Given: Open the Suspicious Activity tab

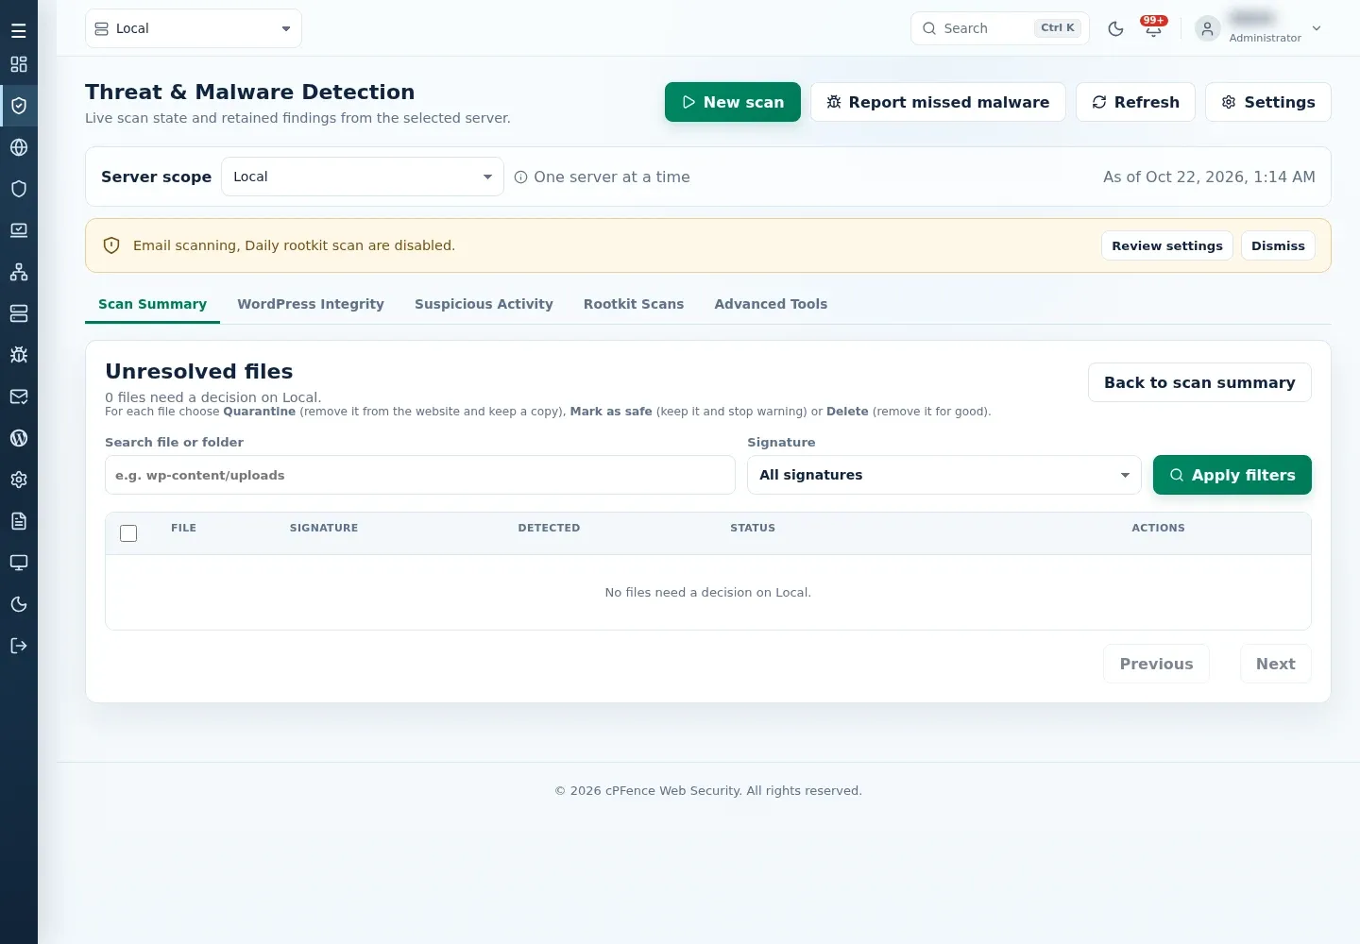Looking at the screenshot, I should [484, 304].
